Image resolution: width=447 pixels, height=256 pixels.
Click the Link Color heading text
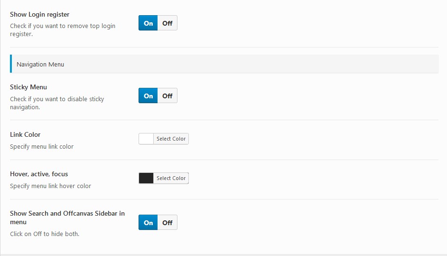(25, 134)
